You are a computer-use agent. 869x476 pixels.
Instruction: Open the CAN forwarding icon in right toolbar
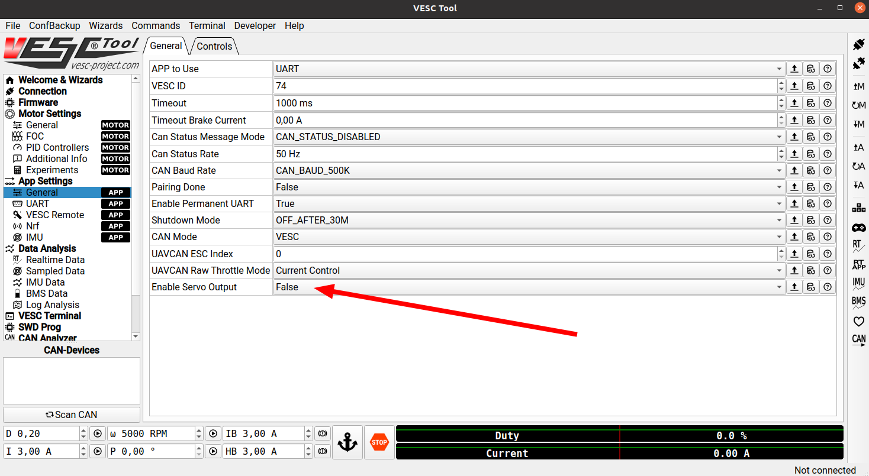click(858, 340)
